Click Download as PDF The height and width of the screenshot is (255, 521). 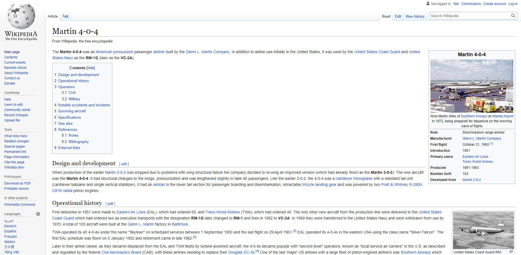pyautogui.click(x=18, y=183)
